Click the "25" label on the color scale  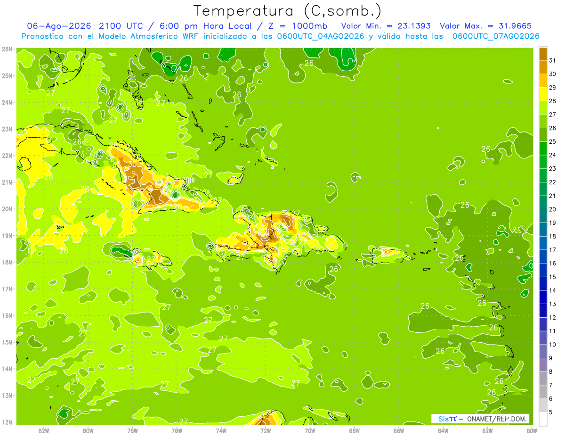pos(553,141)
